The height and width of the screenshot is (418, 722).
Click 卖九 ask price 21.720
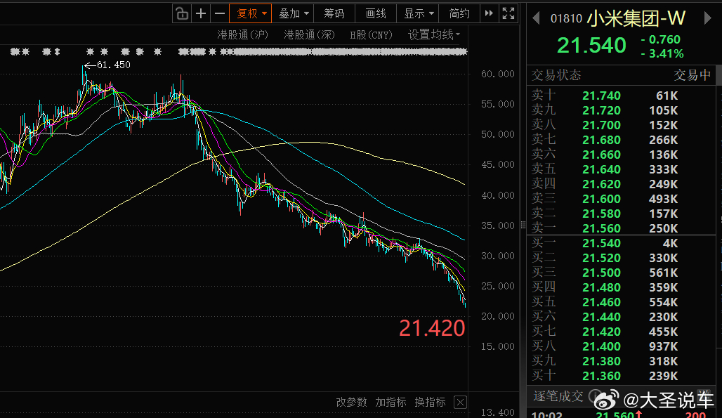(x=601, y=110)
